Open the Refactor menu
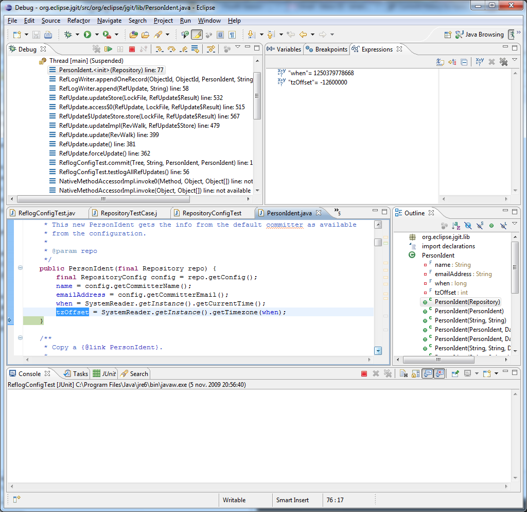 pos(79,21)
